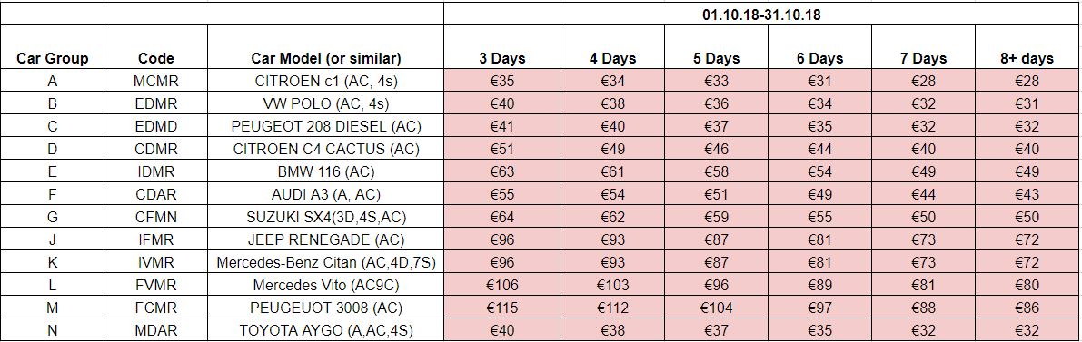Select the PEUGEOT 208 DIESEL (AC) cell

pos(326,127)
